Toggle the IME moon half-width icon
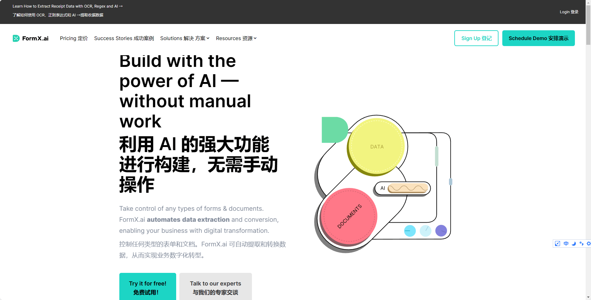The height and width of the screenshot is (300, 591). [574, 244]
